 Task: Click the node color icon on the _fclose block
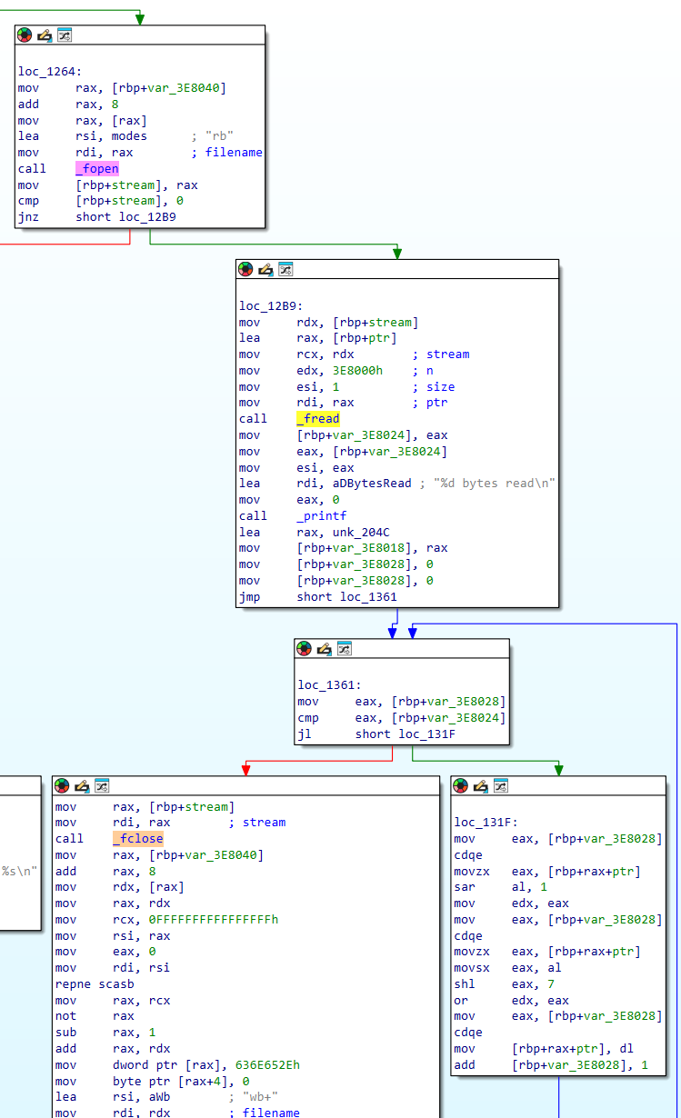pos(62,785)
